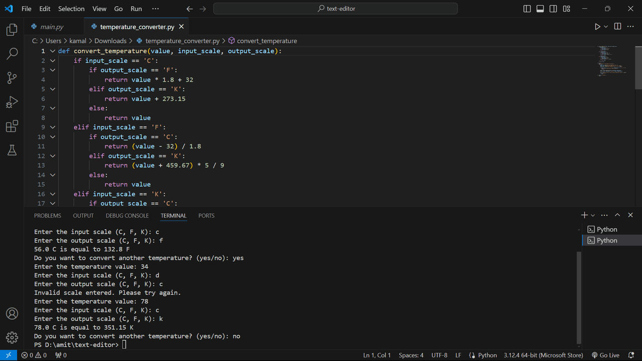Open the View menu
The height and width of the screenshot is (361, 642).
(99, 9)
